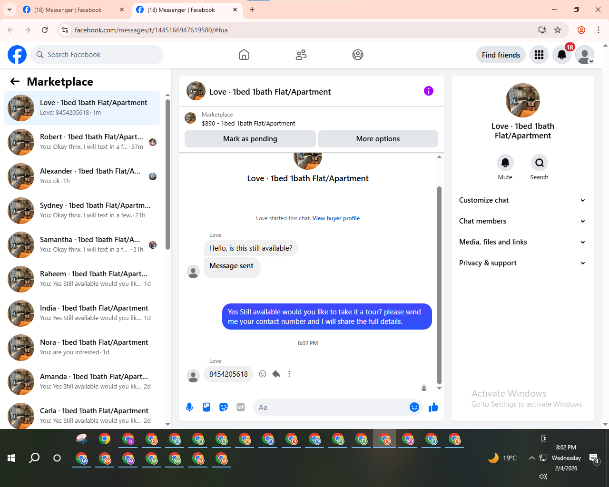Record a voice clip with microphone icon
Screen dimensions: 609x487
click(189, 407)
